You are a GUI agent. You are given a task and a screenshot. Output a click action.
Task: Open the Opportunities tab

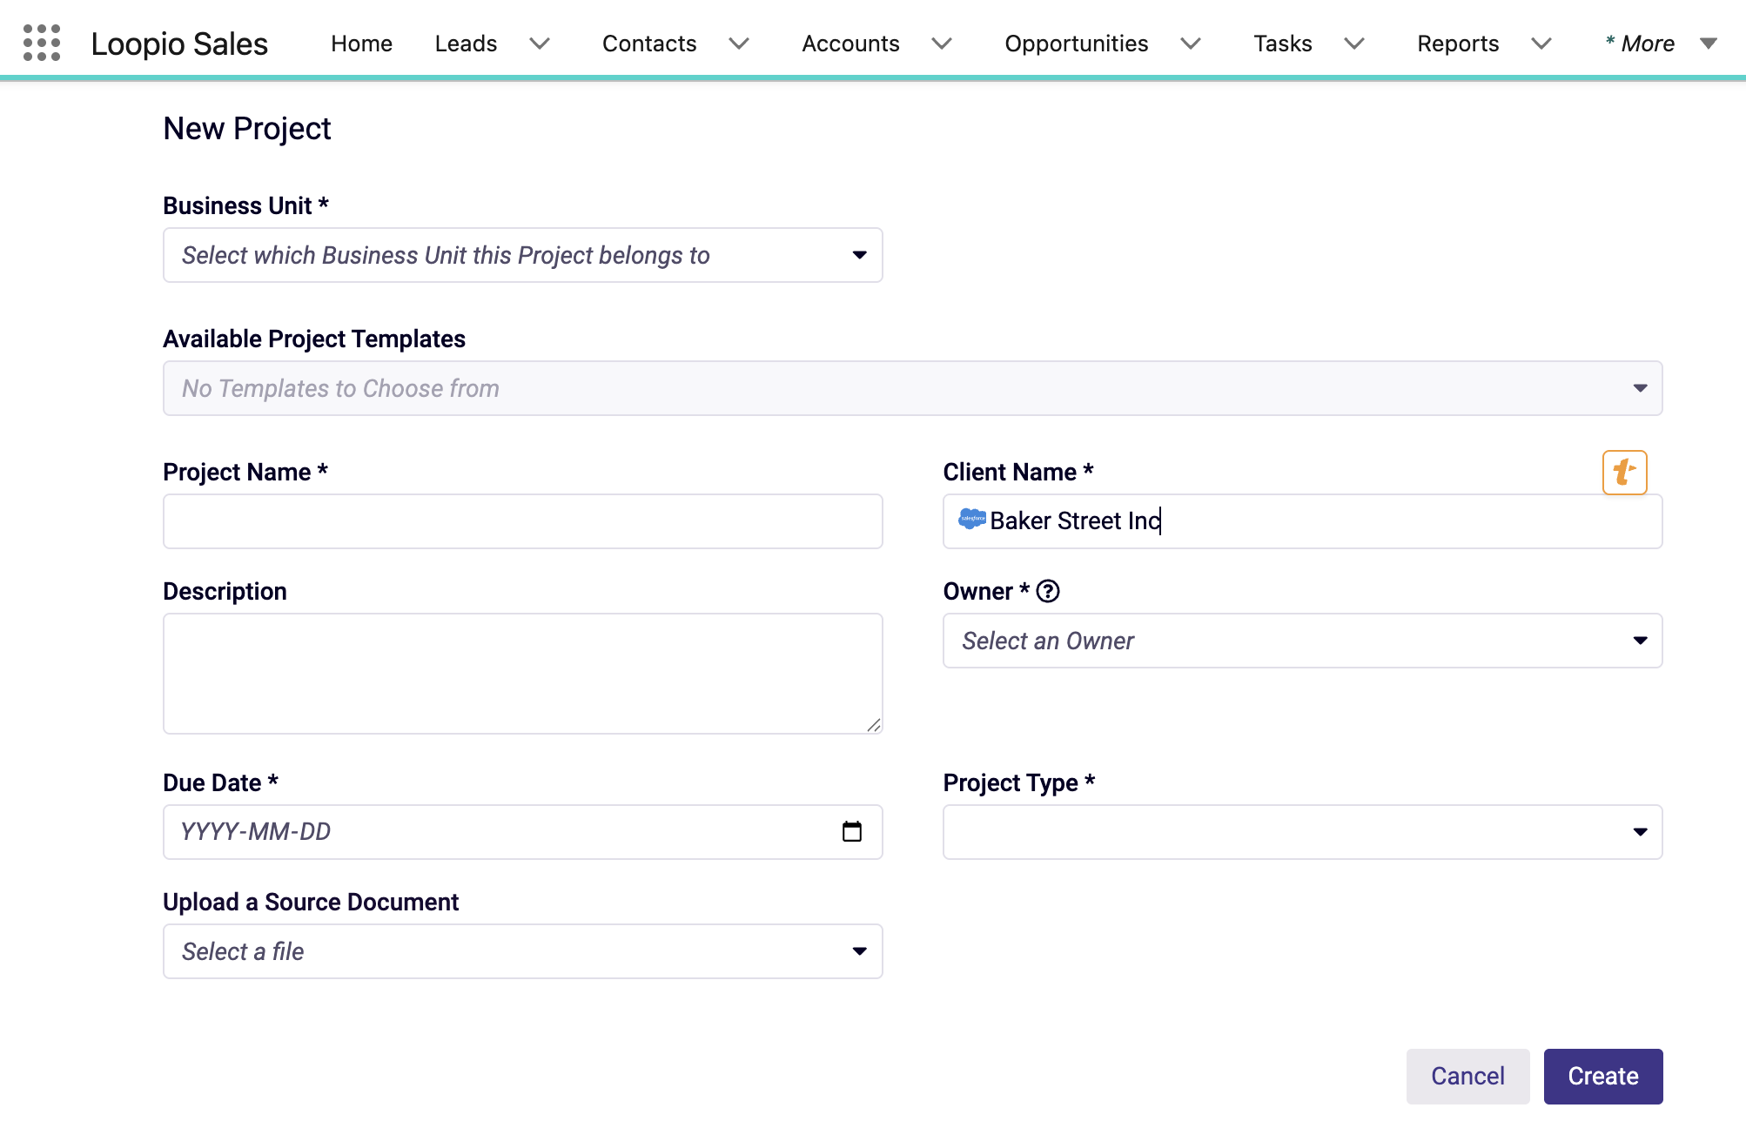click(1077, 44)
